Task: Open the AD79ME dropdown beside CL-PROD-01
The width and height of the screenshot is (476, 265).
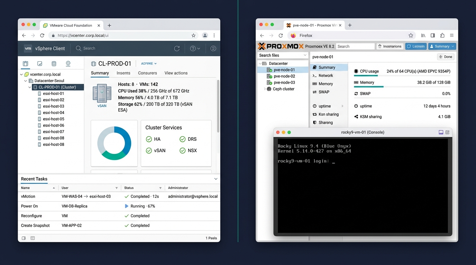Action: coord(149,63)
